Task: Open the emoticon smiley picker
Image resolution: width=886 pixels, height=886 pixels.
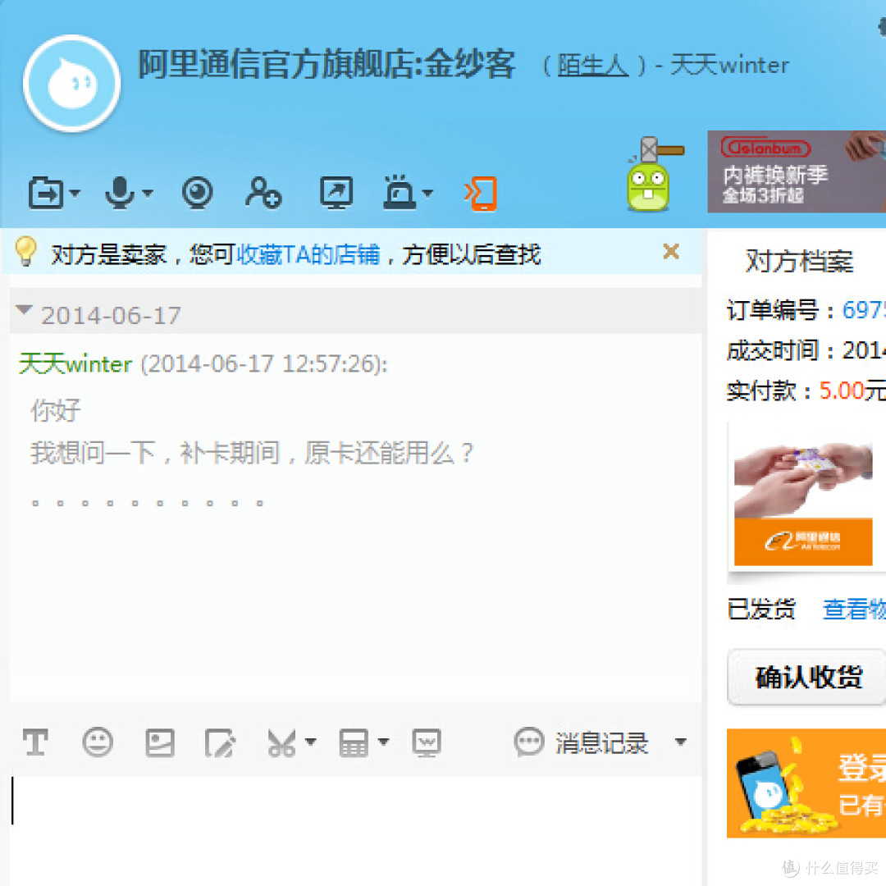Action: point(98,742)
